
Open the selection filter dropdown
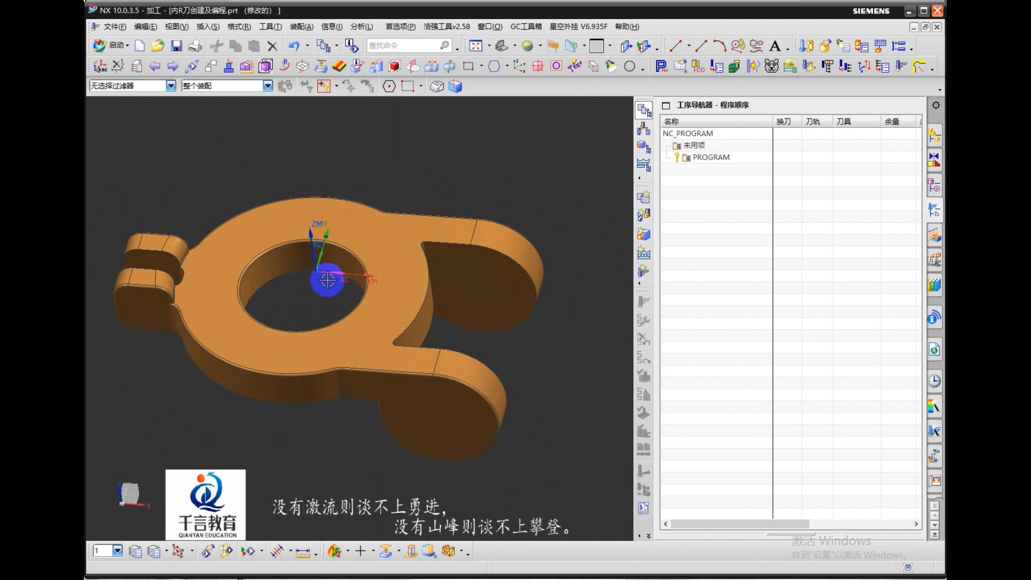click(171, 86)
